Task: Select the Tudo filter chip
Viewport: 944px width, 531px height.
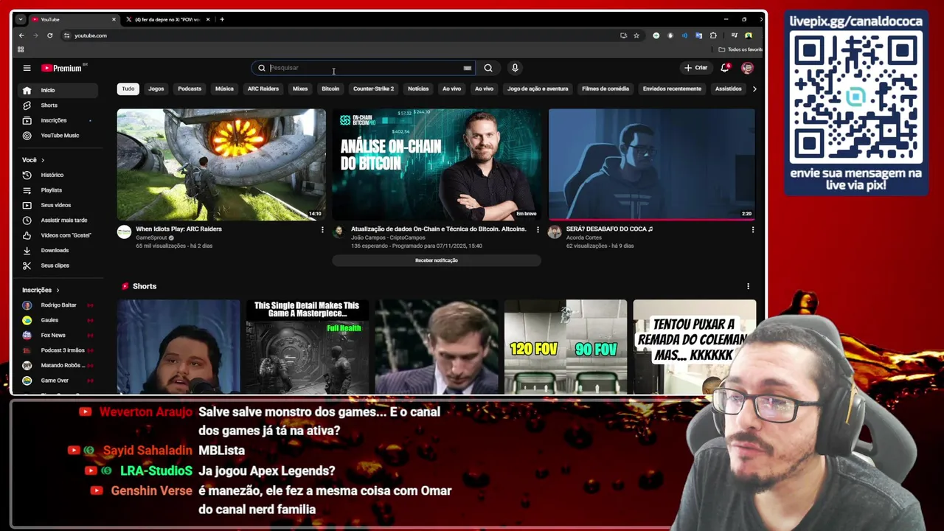Action: (128, 88)
